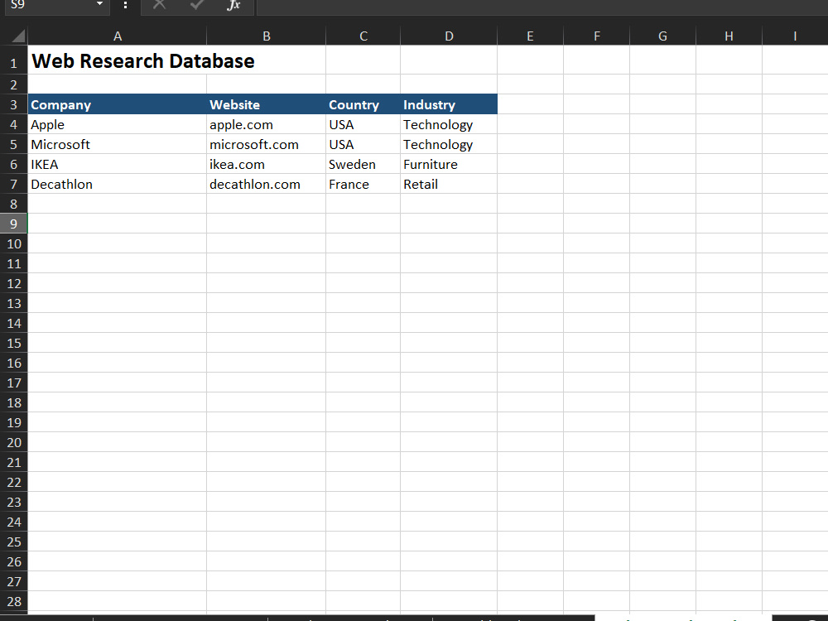Click the Website header cell
Screen dimensions: 828x621
point(266,104)
